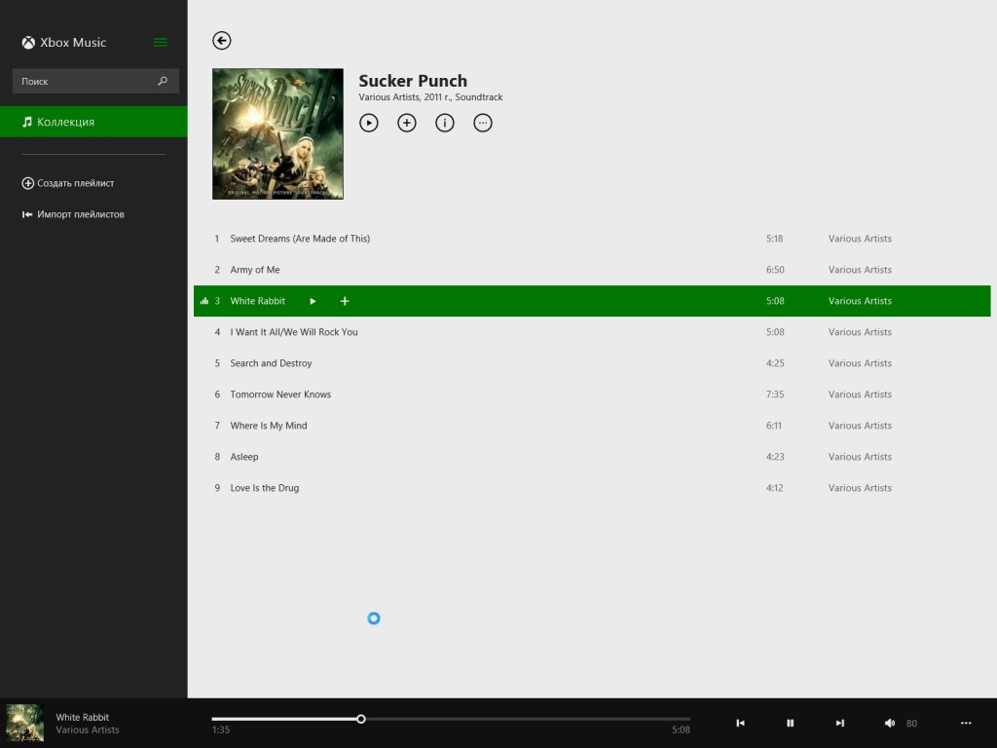Pause the current playback
Viewport: 997px width, 748px height.
[x=790, y=723]
